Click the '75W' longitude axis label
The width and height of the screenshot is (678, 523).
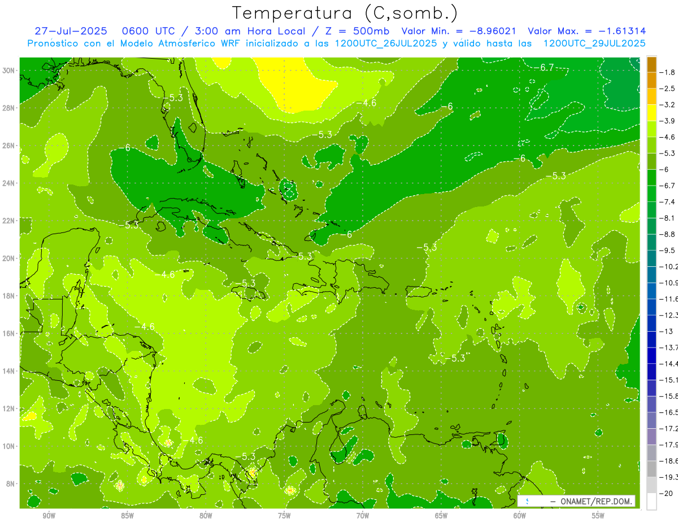tap(284, 516)
